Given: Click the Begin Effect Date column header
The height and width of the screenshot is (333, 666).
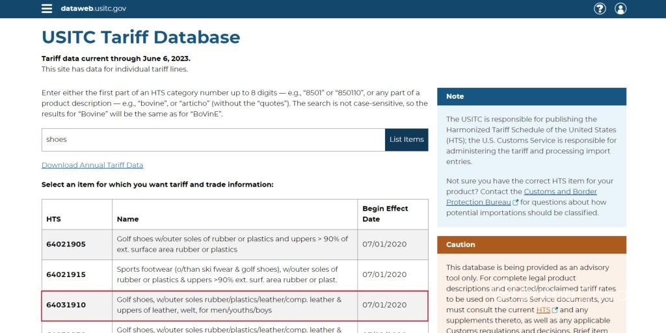Looking at the screenshot, I should (385, 214).
